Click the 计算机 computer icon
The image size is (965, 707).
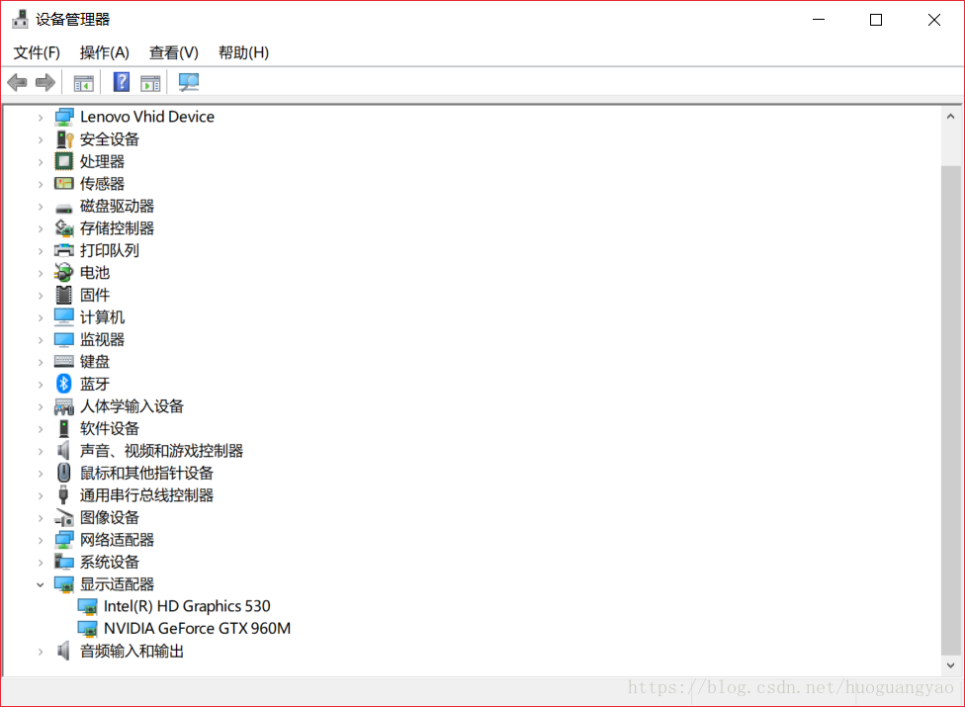coord(64,316)
